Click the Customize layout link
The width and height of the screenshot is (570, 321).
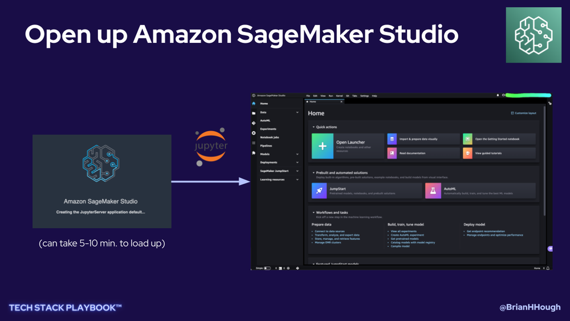526,113
